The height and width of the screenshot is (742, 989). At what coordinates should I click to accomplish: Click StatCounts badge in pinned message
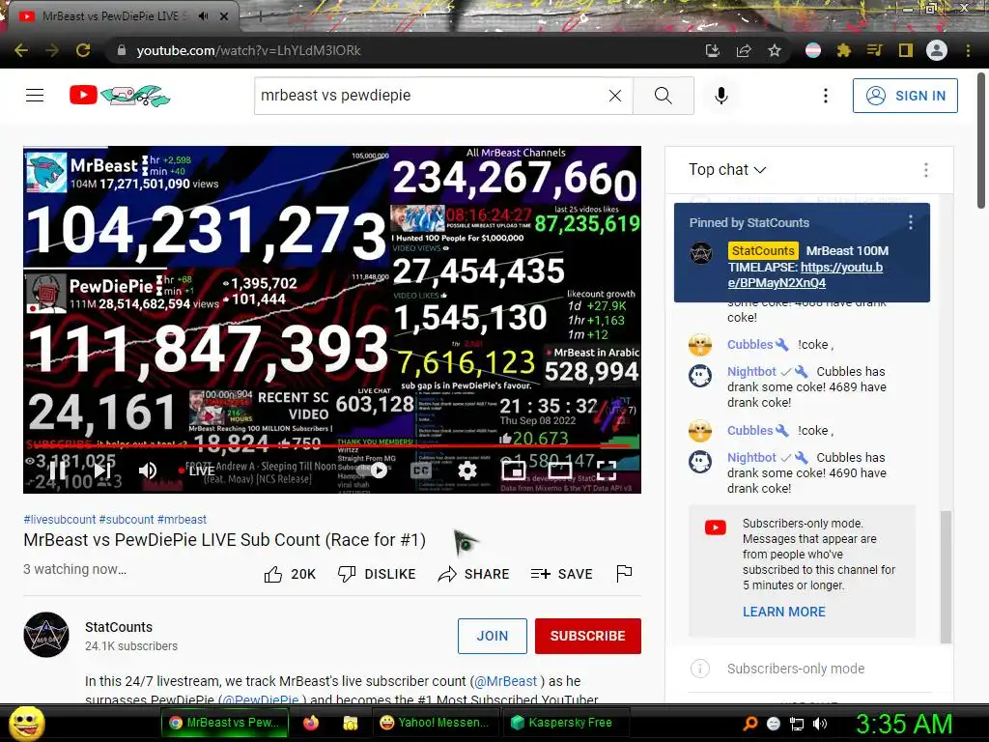[763, 250]
